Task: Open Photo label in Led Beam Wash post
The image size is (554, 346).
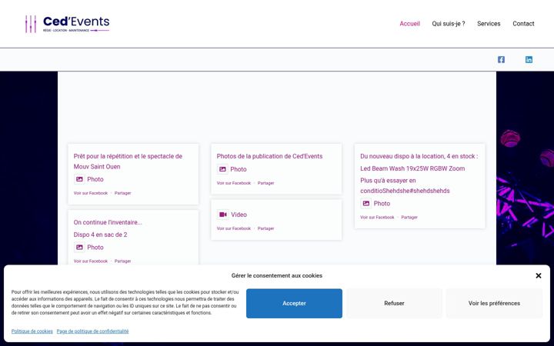Action: 382,203
